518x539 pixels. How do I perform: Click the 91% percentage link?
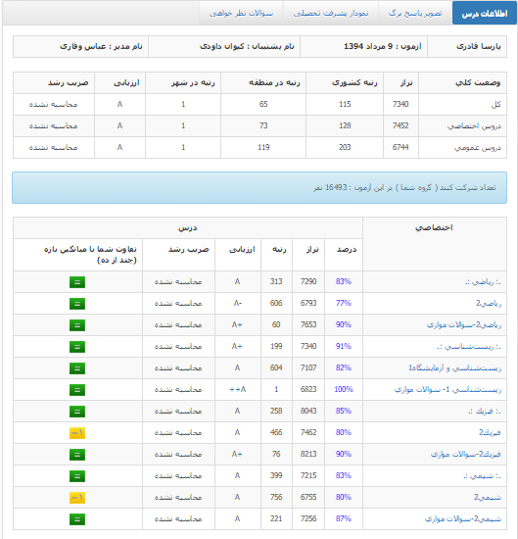point(344,347)
